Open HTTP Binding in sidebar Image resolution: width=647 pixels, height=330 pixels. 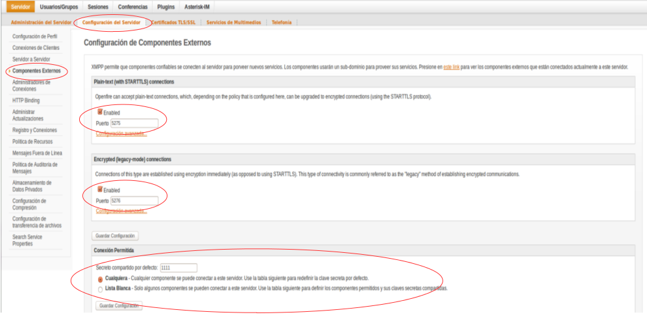pyautogui.click(x=26, y=100)
